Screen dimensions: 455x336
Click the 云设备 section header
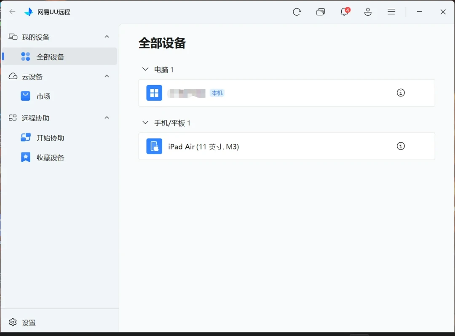tap(59, 76)
